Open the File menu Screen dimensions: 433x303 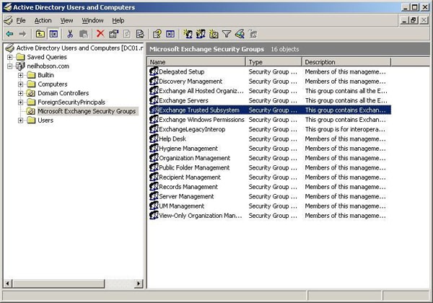(x=21, y=20)
